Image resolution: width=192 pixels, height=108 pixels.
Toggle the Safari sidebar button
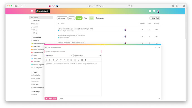click(x=16, y=6)
